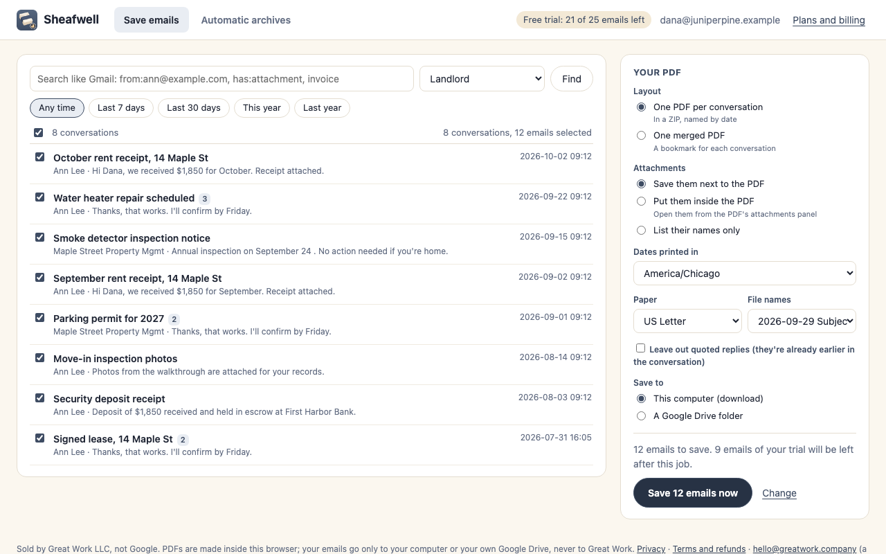Image resolution: width=886 pixels, height=554 pixels.
Task: Uncheck Parking permit for 2027 conversation
Action: pos(40,318)
